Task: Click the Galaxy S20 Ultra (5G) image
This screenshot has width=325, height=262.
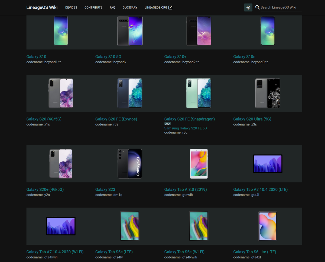Action: 268,93
